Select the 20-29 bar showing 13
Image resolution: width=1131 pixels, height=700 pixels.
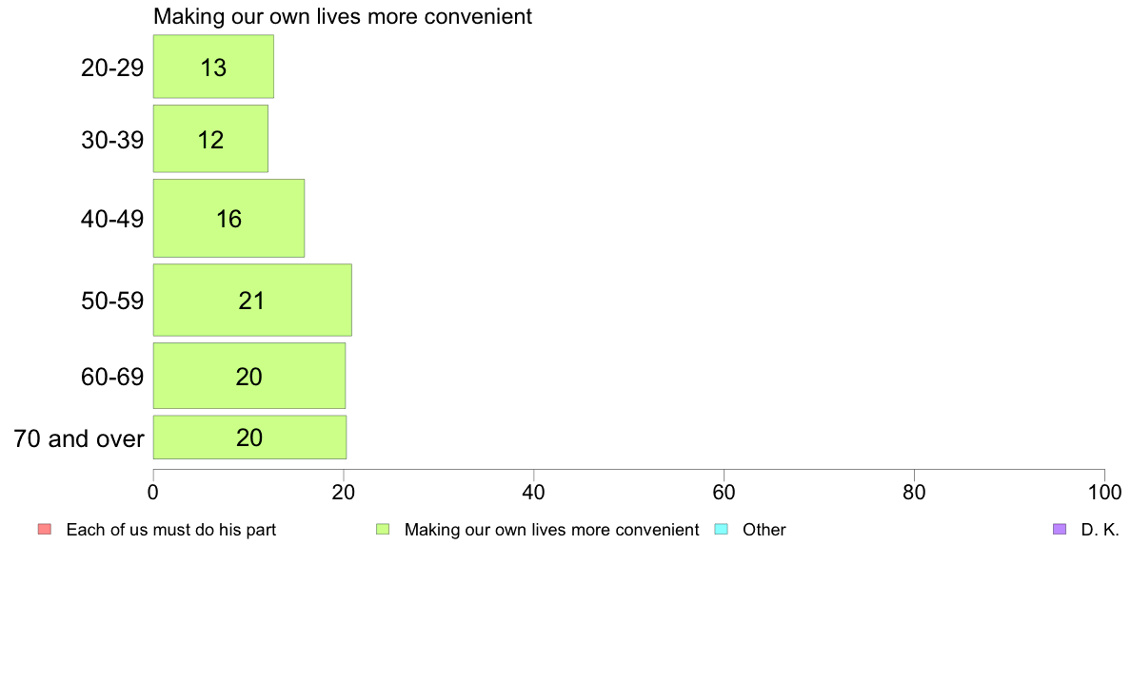pyautogui.click(x=213, y=67)
